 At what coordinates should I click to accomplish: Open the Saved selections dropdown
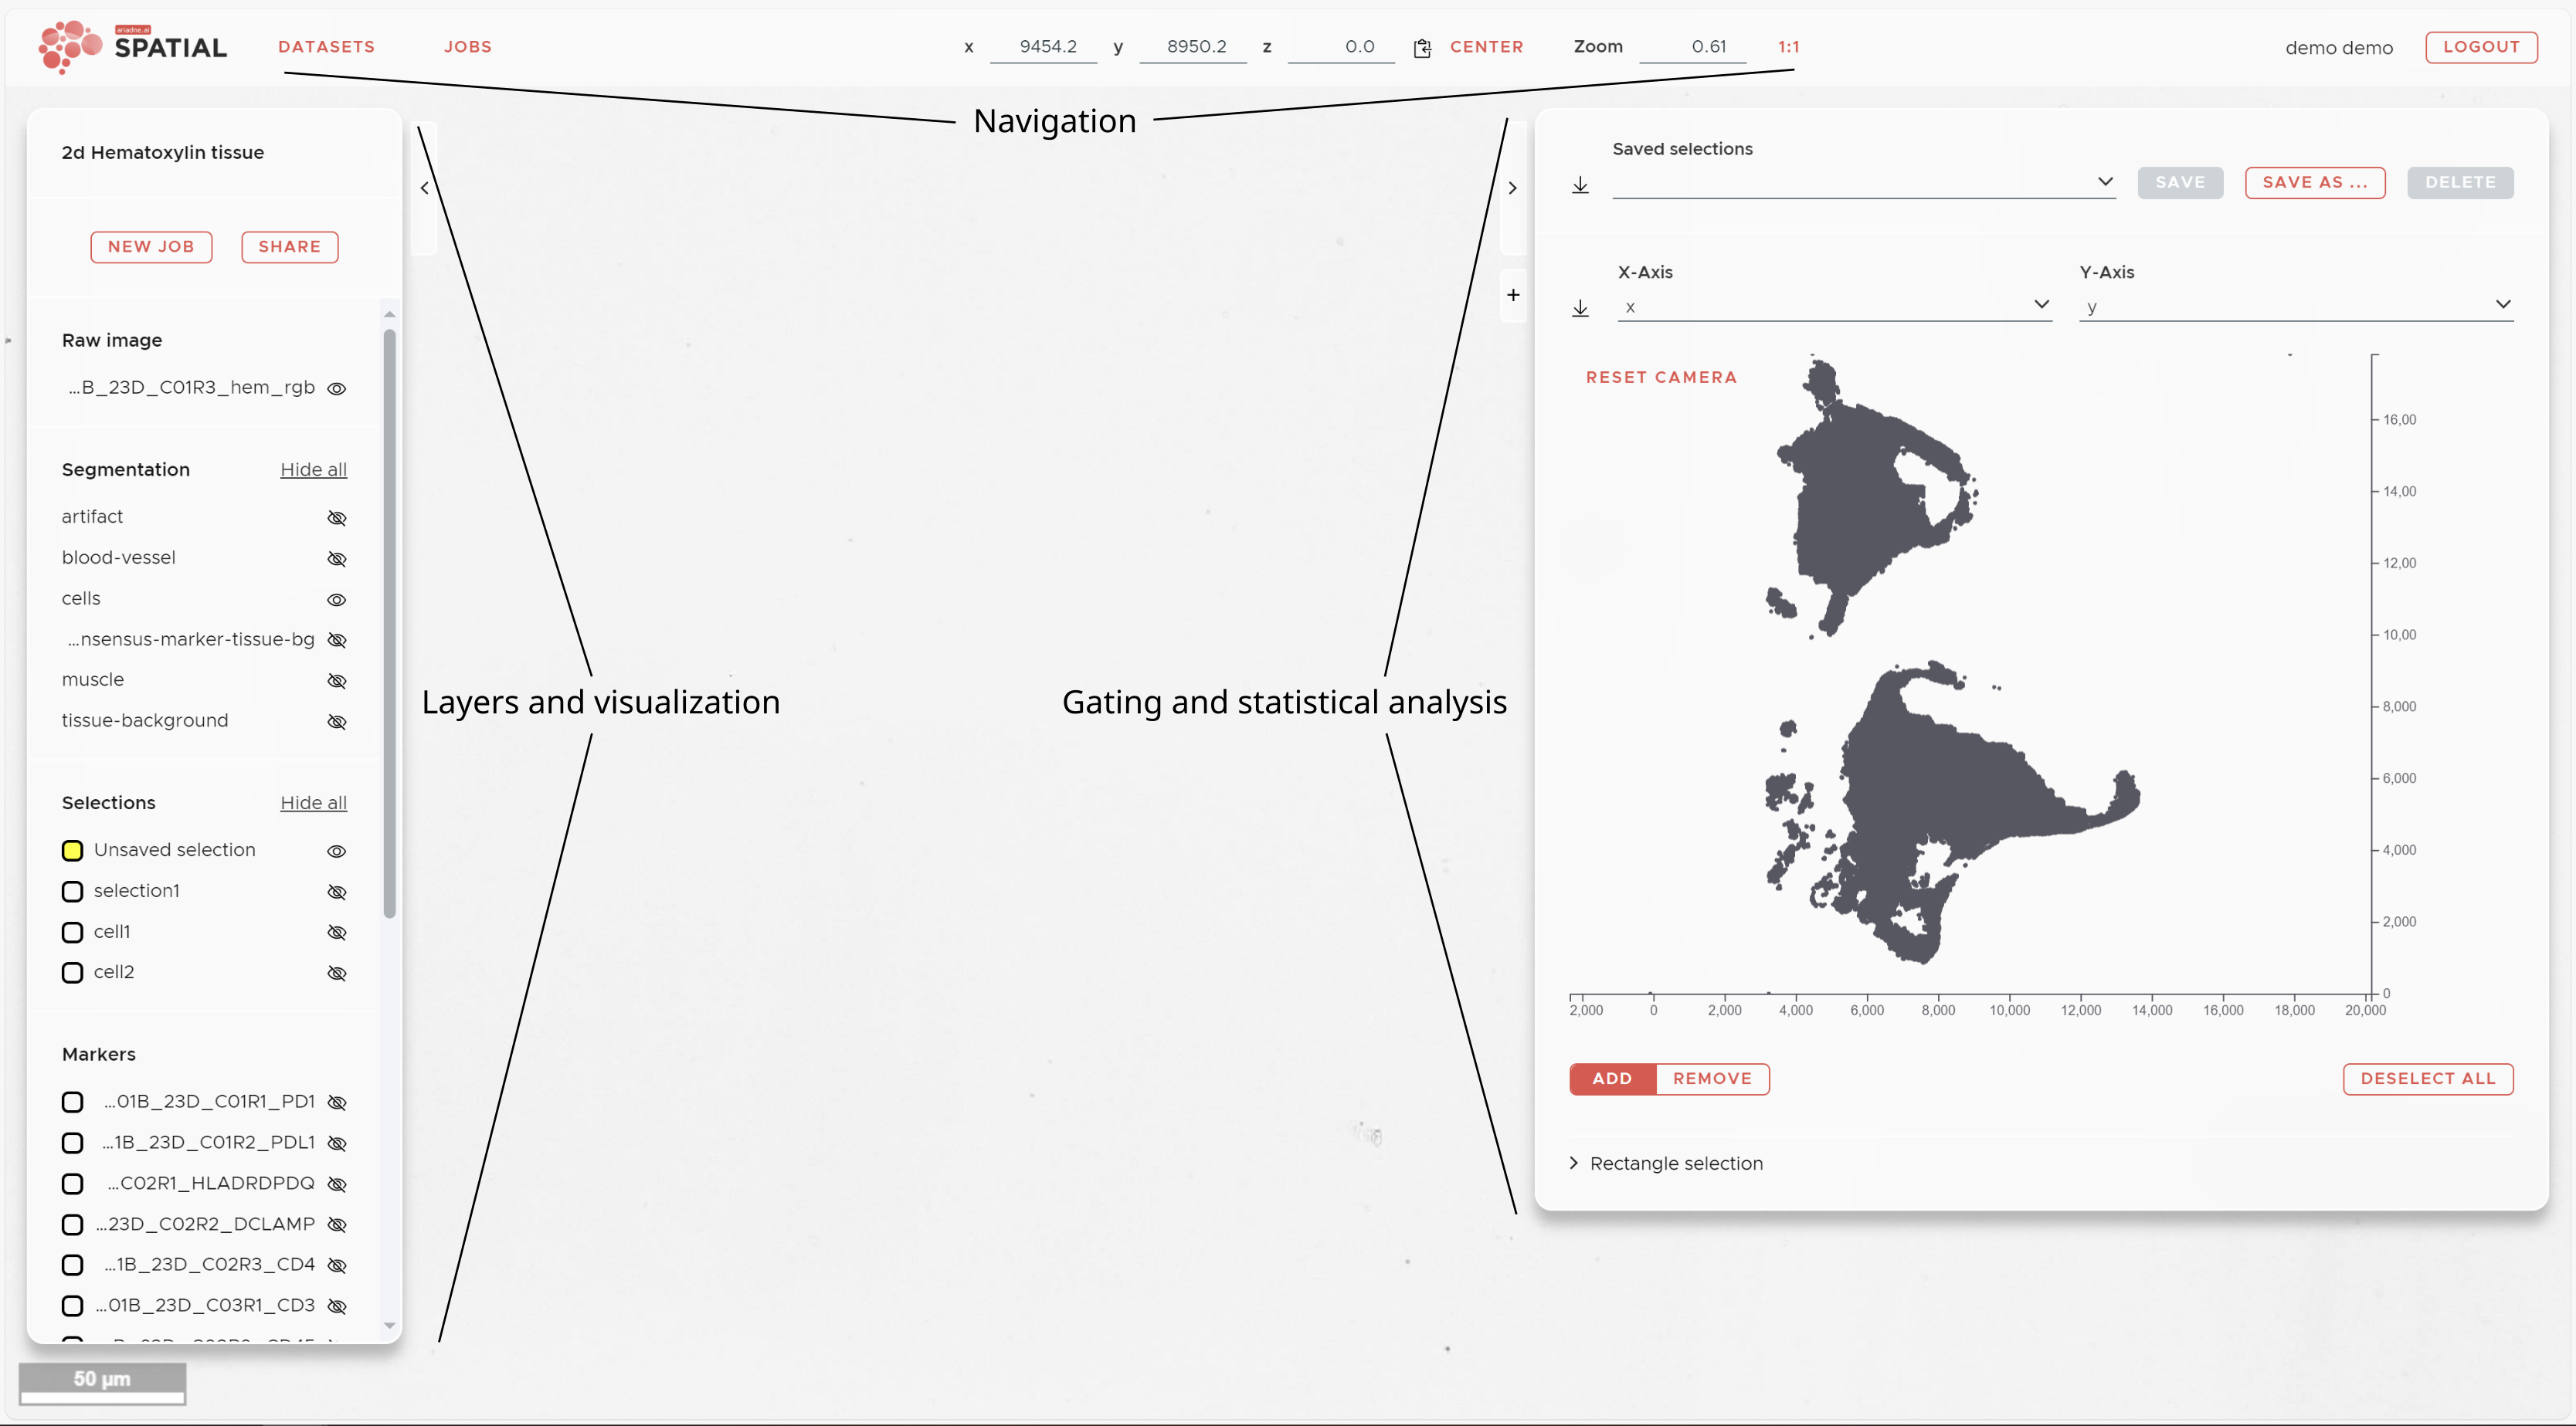click(2105, 182)
